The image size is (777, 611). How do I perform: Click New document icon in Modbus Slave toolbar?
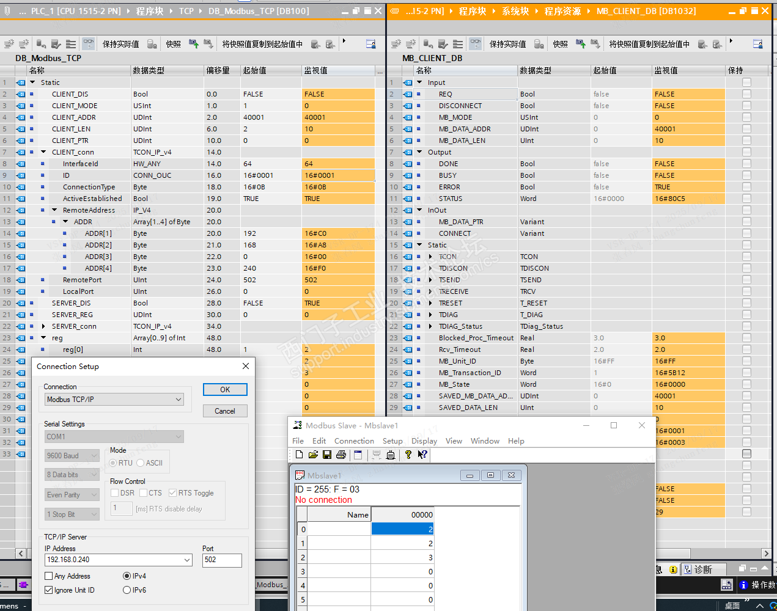click(x=299, y=455)
